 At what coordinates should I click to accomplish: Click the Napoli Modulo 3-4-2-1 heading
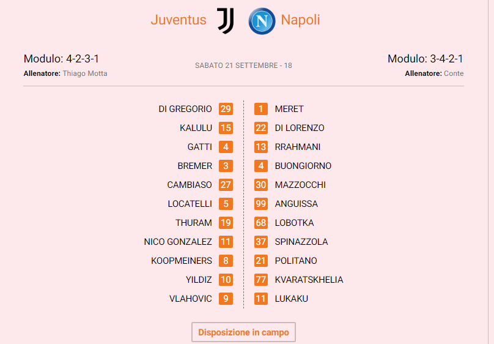click(426, 59)
